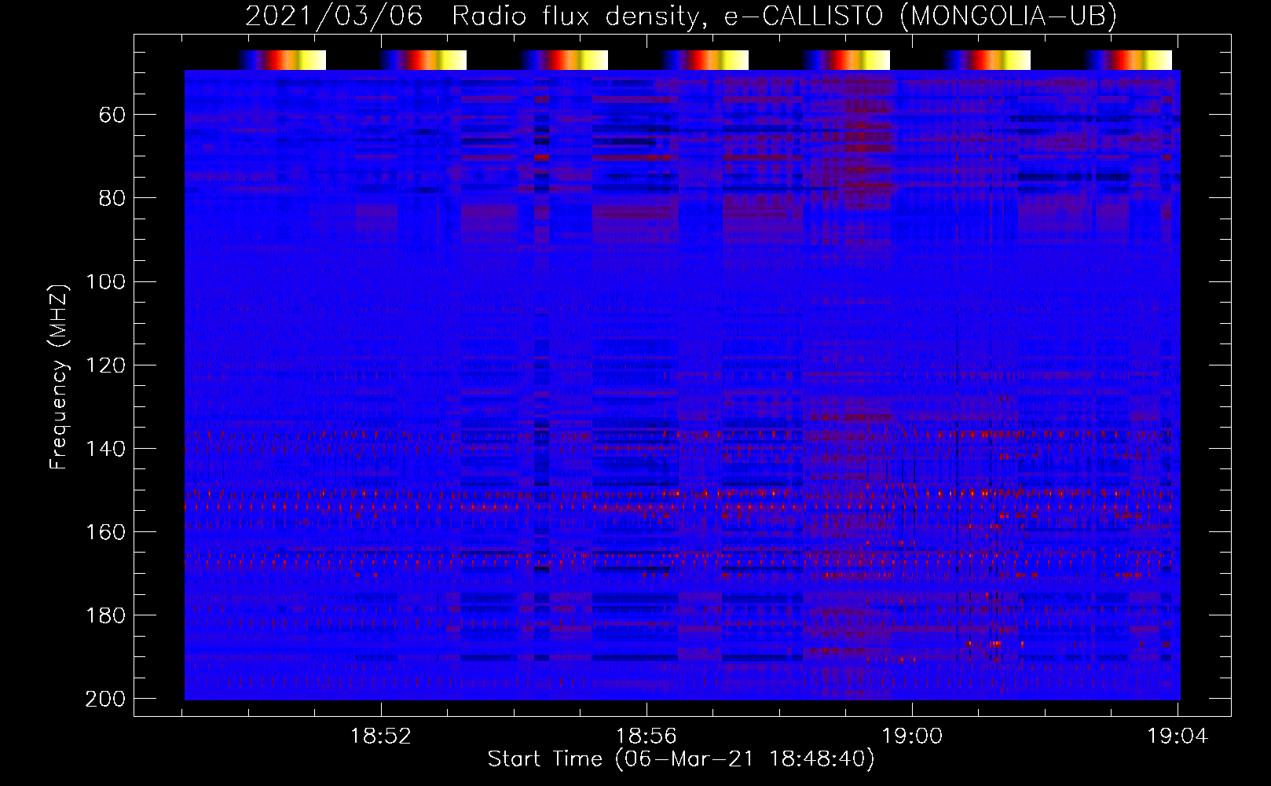Click the 19:04 time tick label
The width and height of the screenshot is (1271, 786).
(1178, 736)
